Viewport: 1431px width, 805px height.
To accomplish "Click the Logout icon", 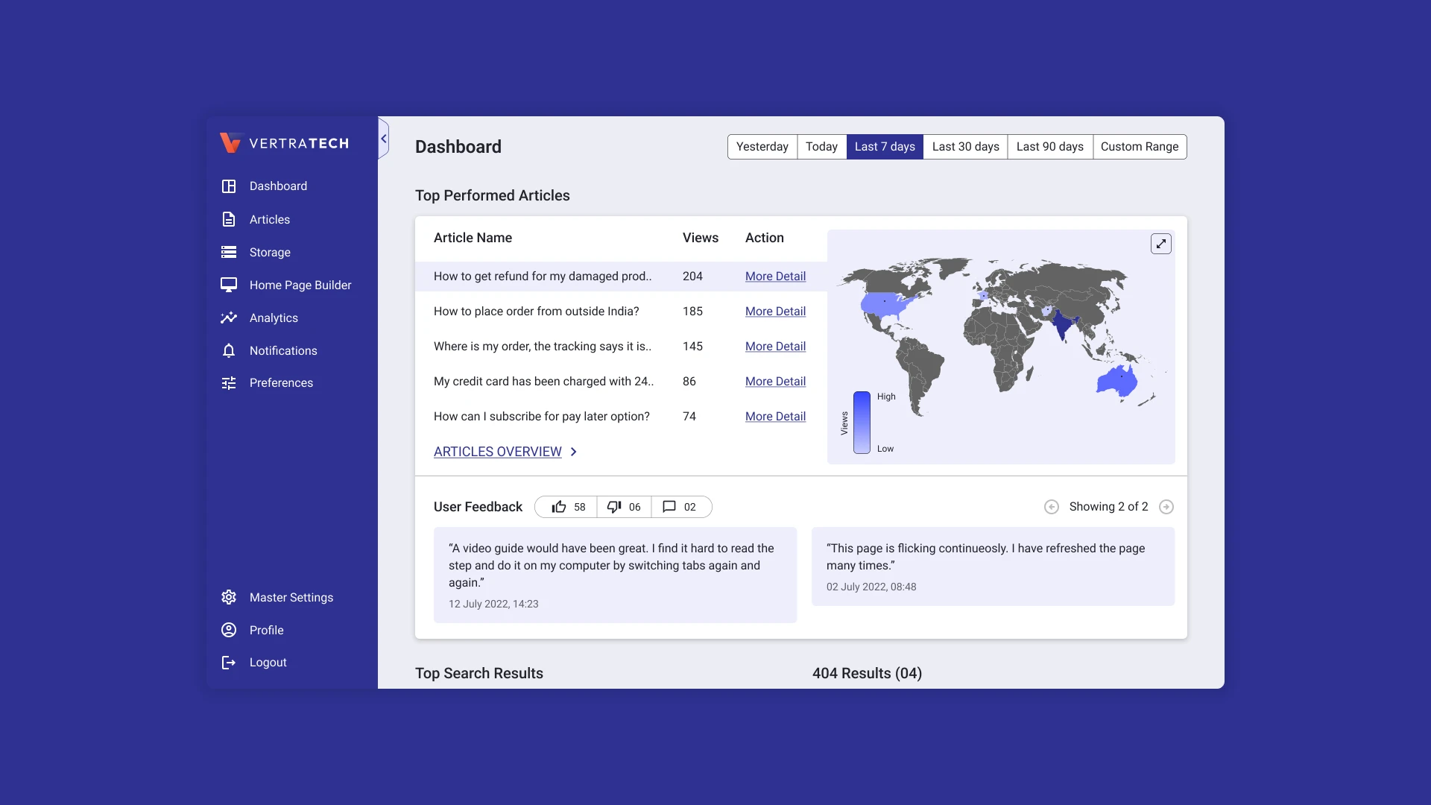I will click(229, 663).
